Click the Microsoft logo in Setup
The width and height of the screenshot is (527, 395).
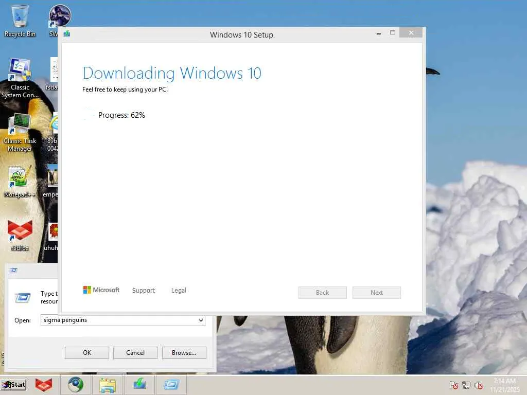101,290
